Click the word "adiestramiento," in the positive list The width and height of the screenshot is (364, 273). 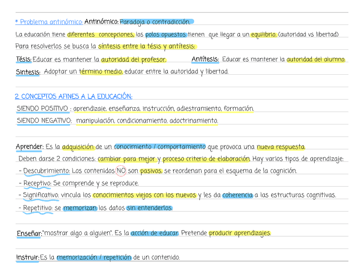[199, 109]
